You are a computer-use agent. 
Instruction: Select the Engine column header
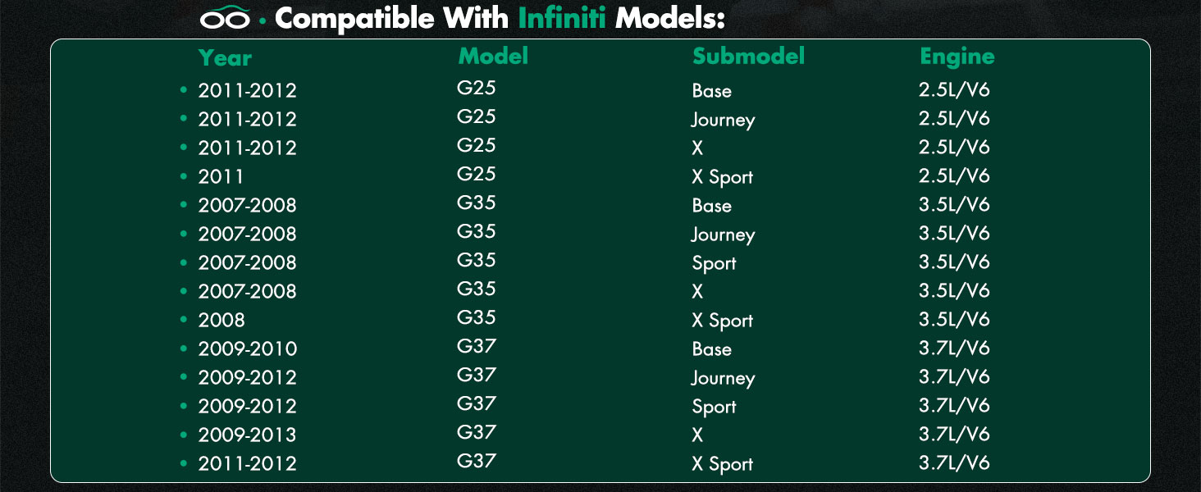[957, 57]
